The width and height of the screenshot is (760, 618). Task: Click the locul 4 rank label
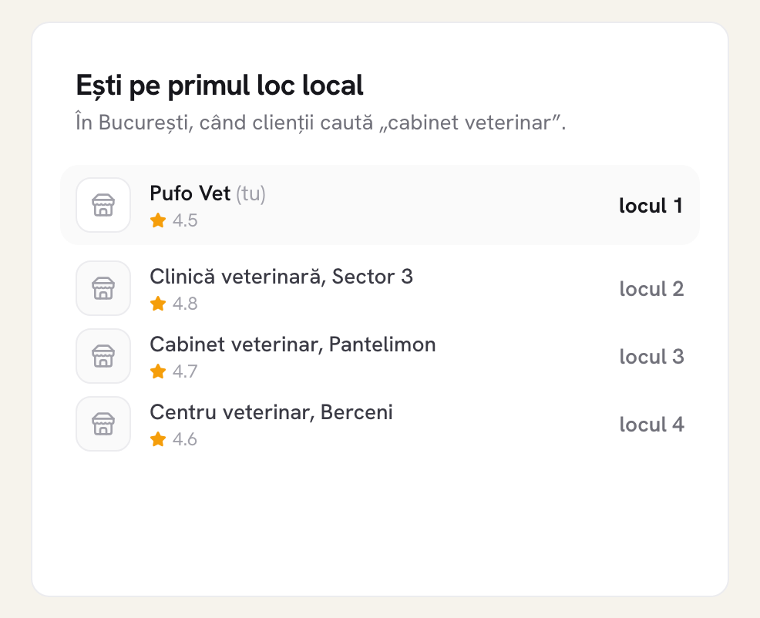click(651, 425)
